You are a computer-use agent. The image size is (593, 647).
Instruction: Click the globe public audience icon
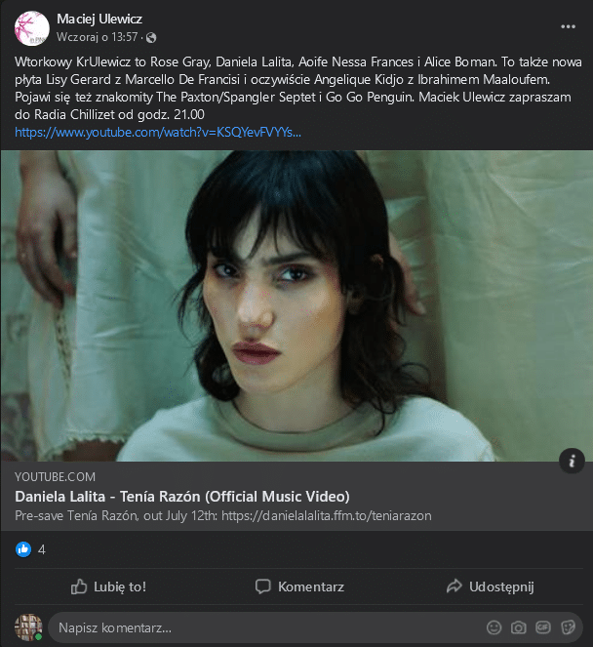point(151,38)
